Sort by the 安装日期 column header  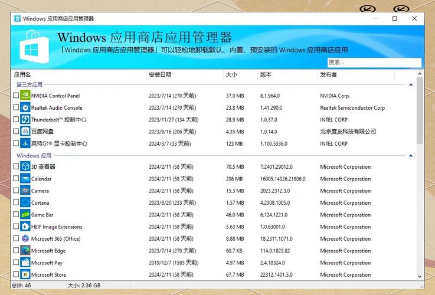pos(185,74)
